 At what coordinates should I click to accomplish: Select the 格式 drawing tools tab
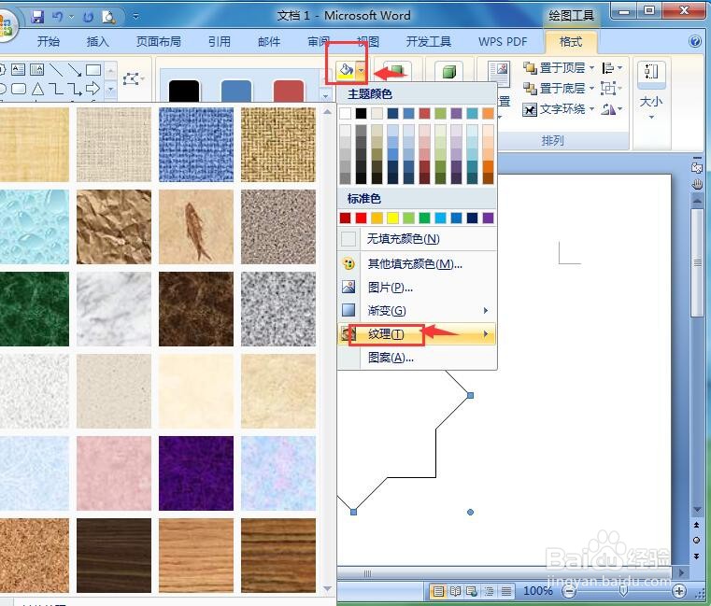[x=571, y=42]
